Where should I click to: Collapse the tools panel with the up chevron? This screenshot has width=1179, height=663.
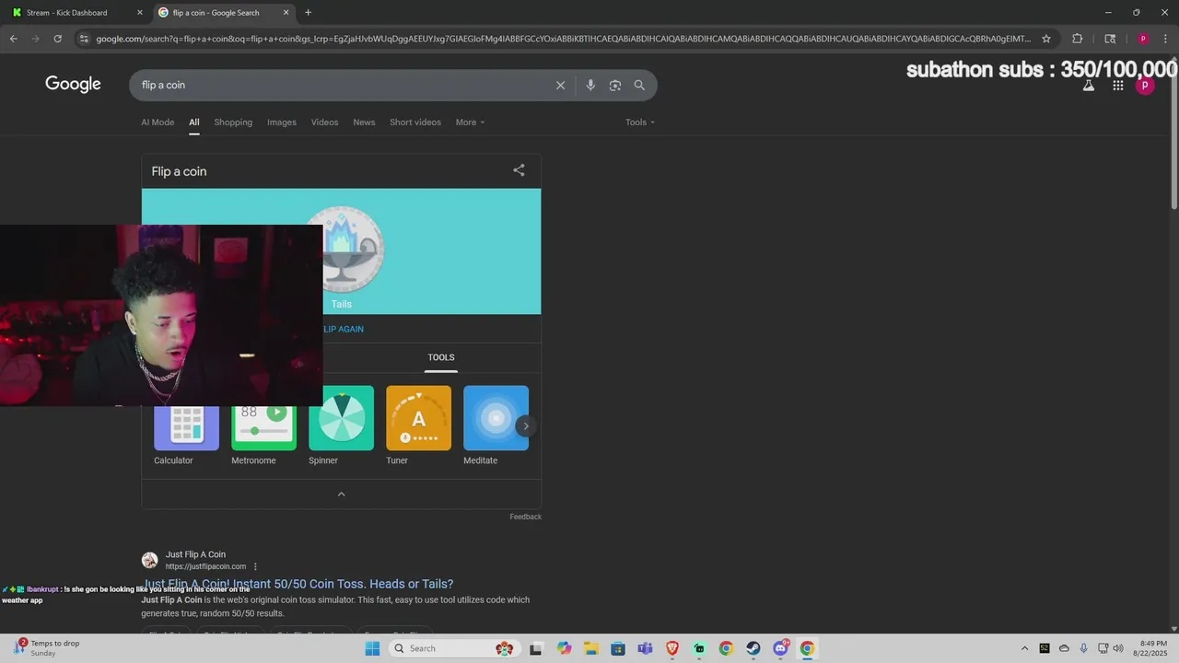pyautogui.click(x=341, y=494)
